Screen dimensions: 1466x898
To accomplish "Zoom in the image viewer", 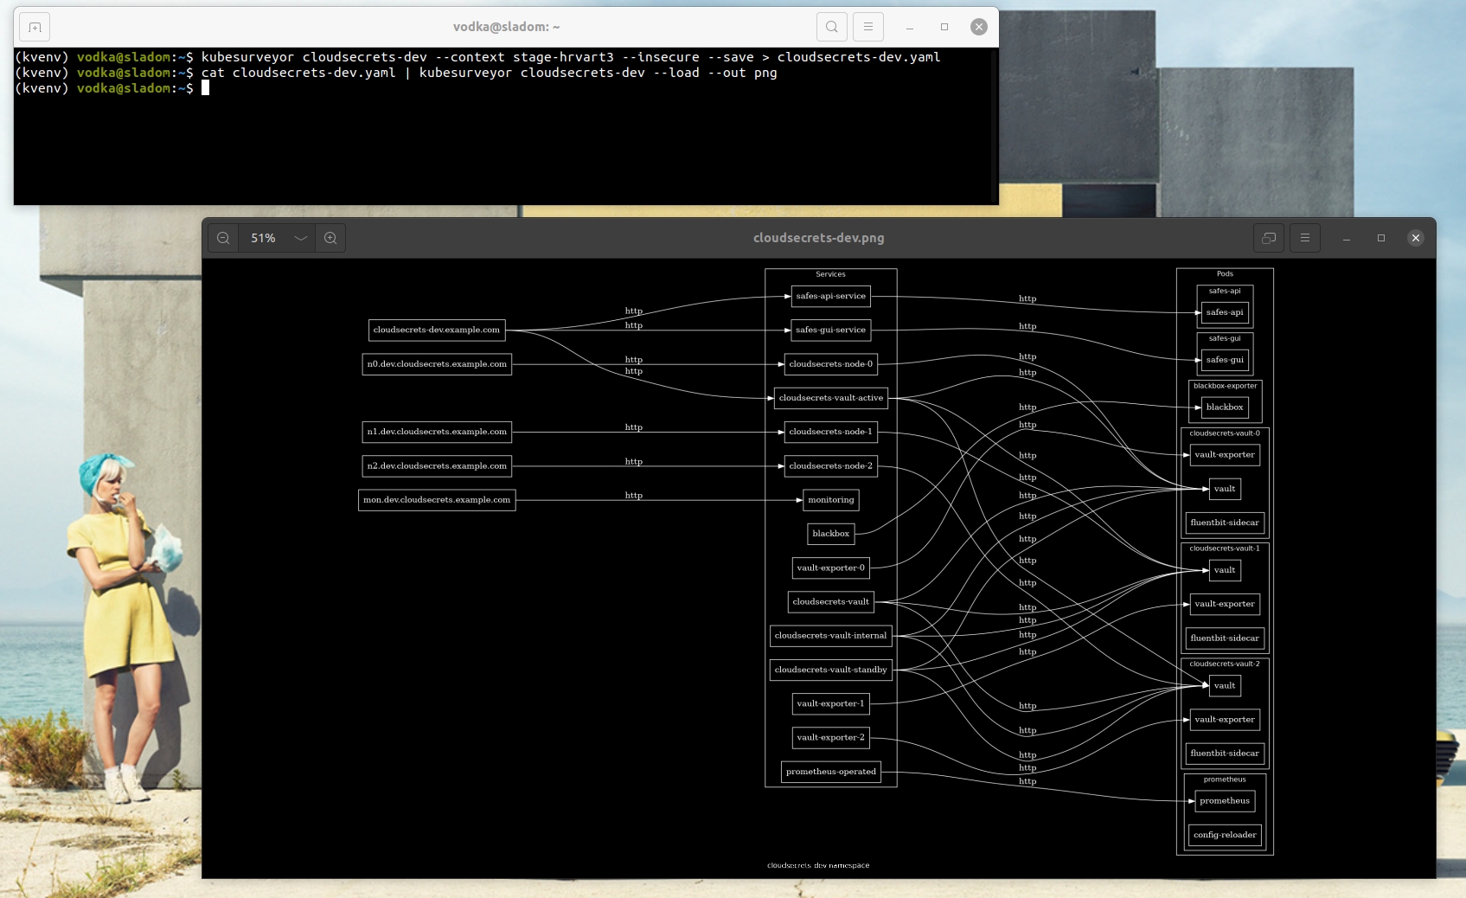I will pos(330,238).
